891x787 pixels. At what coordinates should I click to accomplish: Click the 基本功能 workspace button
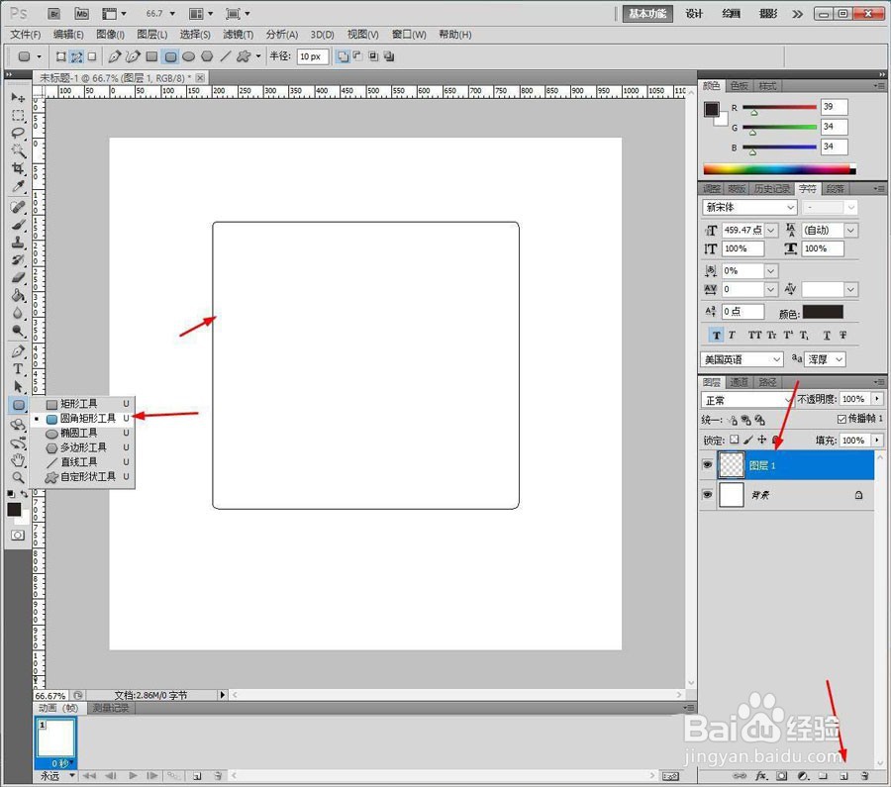click(647, 14)
